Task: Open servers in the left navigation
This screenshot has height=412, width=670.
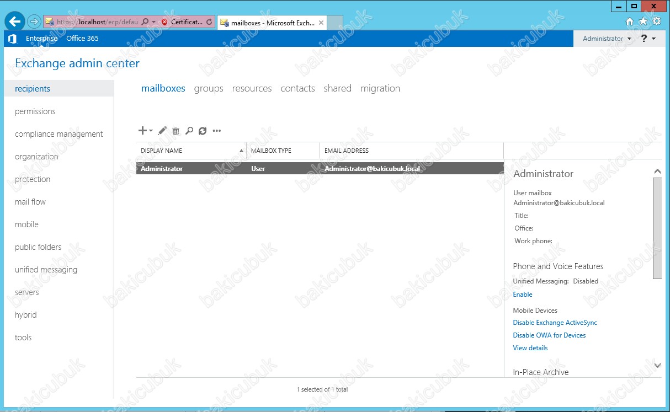Action: tap(27, 292)
